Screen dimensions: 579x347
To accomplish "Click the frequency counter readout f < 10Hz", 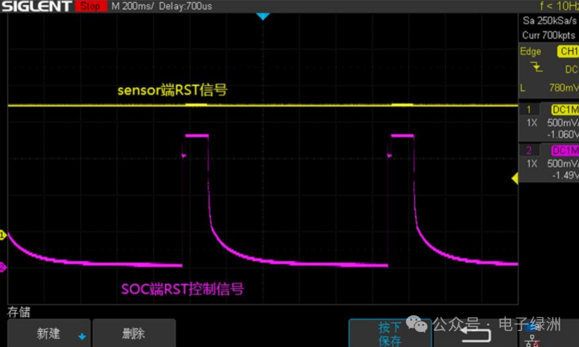I will (x=559, y=6).
